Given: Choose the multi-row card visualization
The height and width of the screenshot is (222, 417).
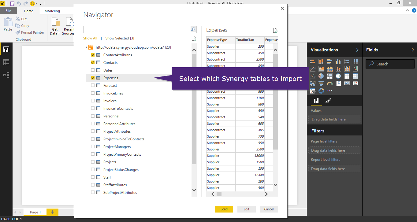Looking at the screenshot, I should point(338,83).
